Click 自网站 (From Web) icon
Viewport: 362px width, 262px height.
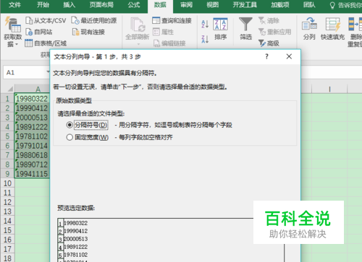(29, 32)
